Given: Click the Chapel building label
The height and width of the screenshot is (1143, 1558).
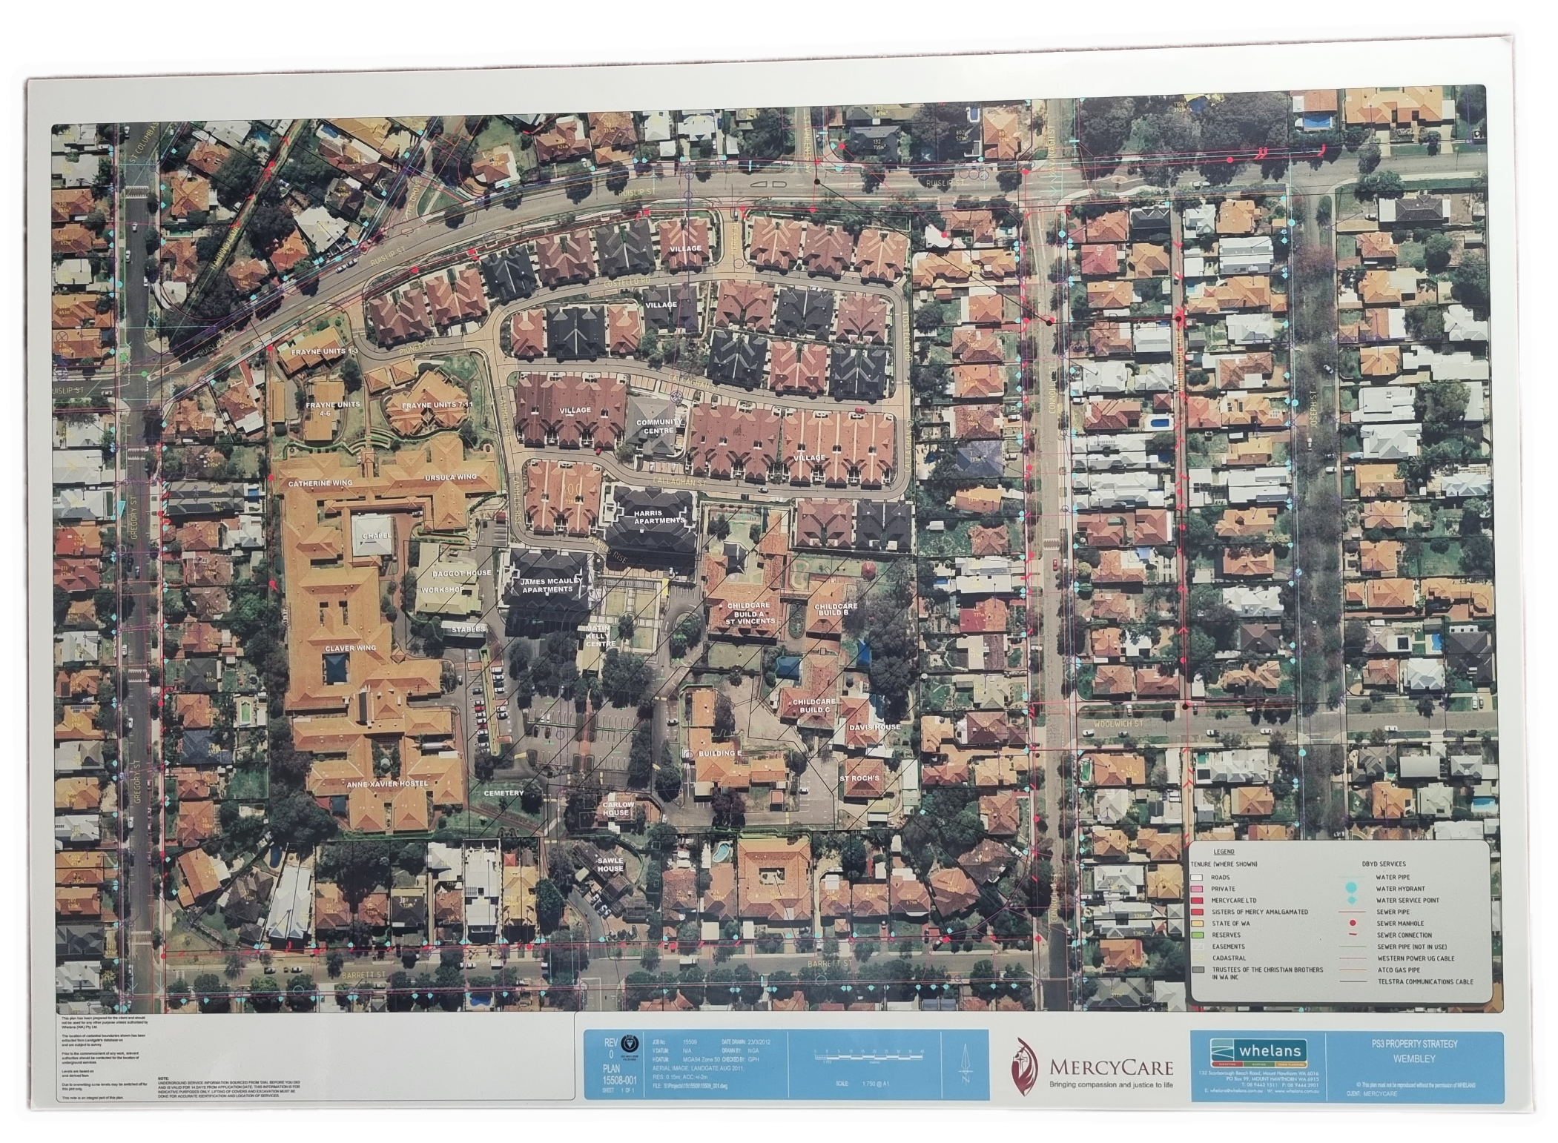Looking at the screenshot, I should coord(376,536).
